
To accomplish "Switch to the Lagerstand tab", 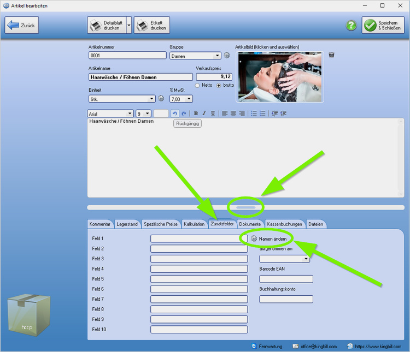I will tap(127, 224).
